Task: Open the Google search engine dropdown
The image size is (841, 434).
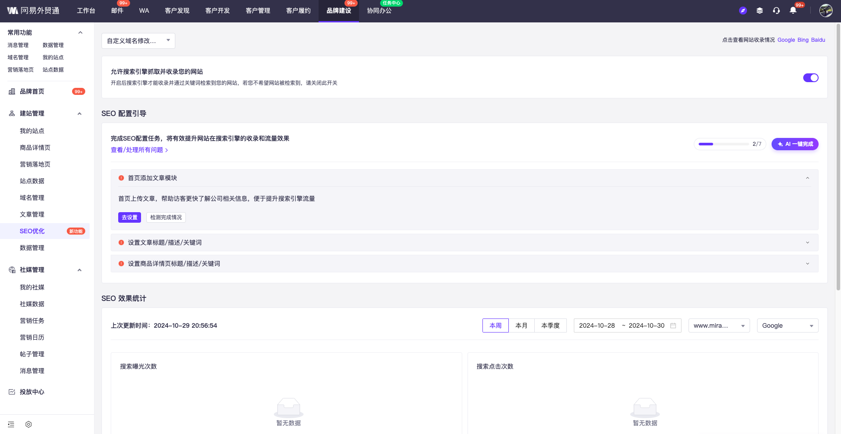Action: pos(787,325)
